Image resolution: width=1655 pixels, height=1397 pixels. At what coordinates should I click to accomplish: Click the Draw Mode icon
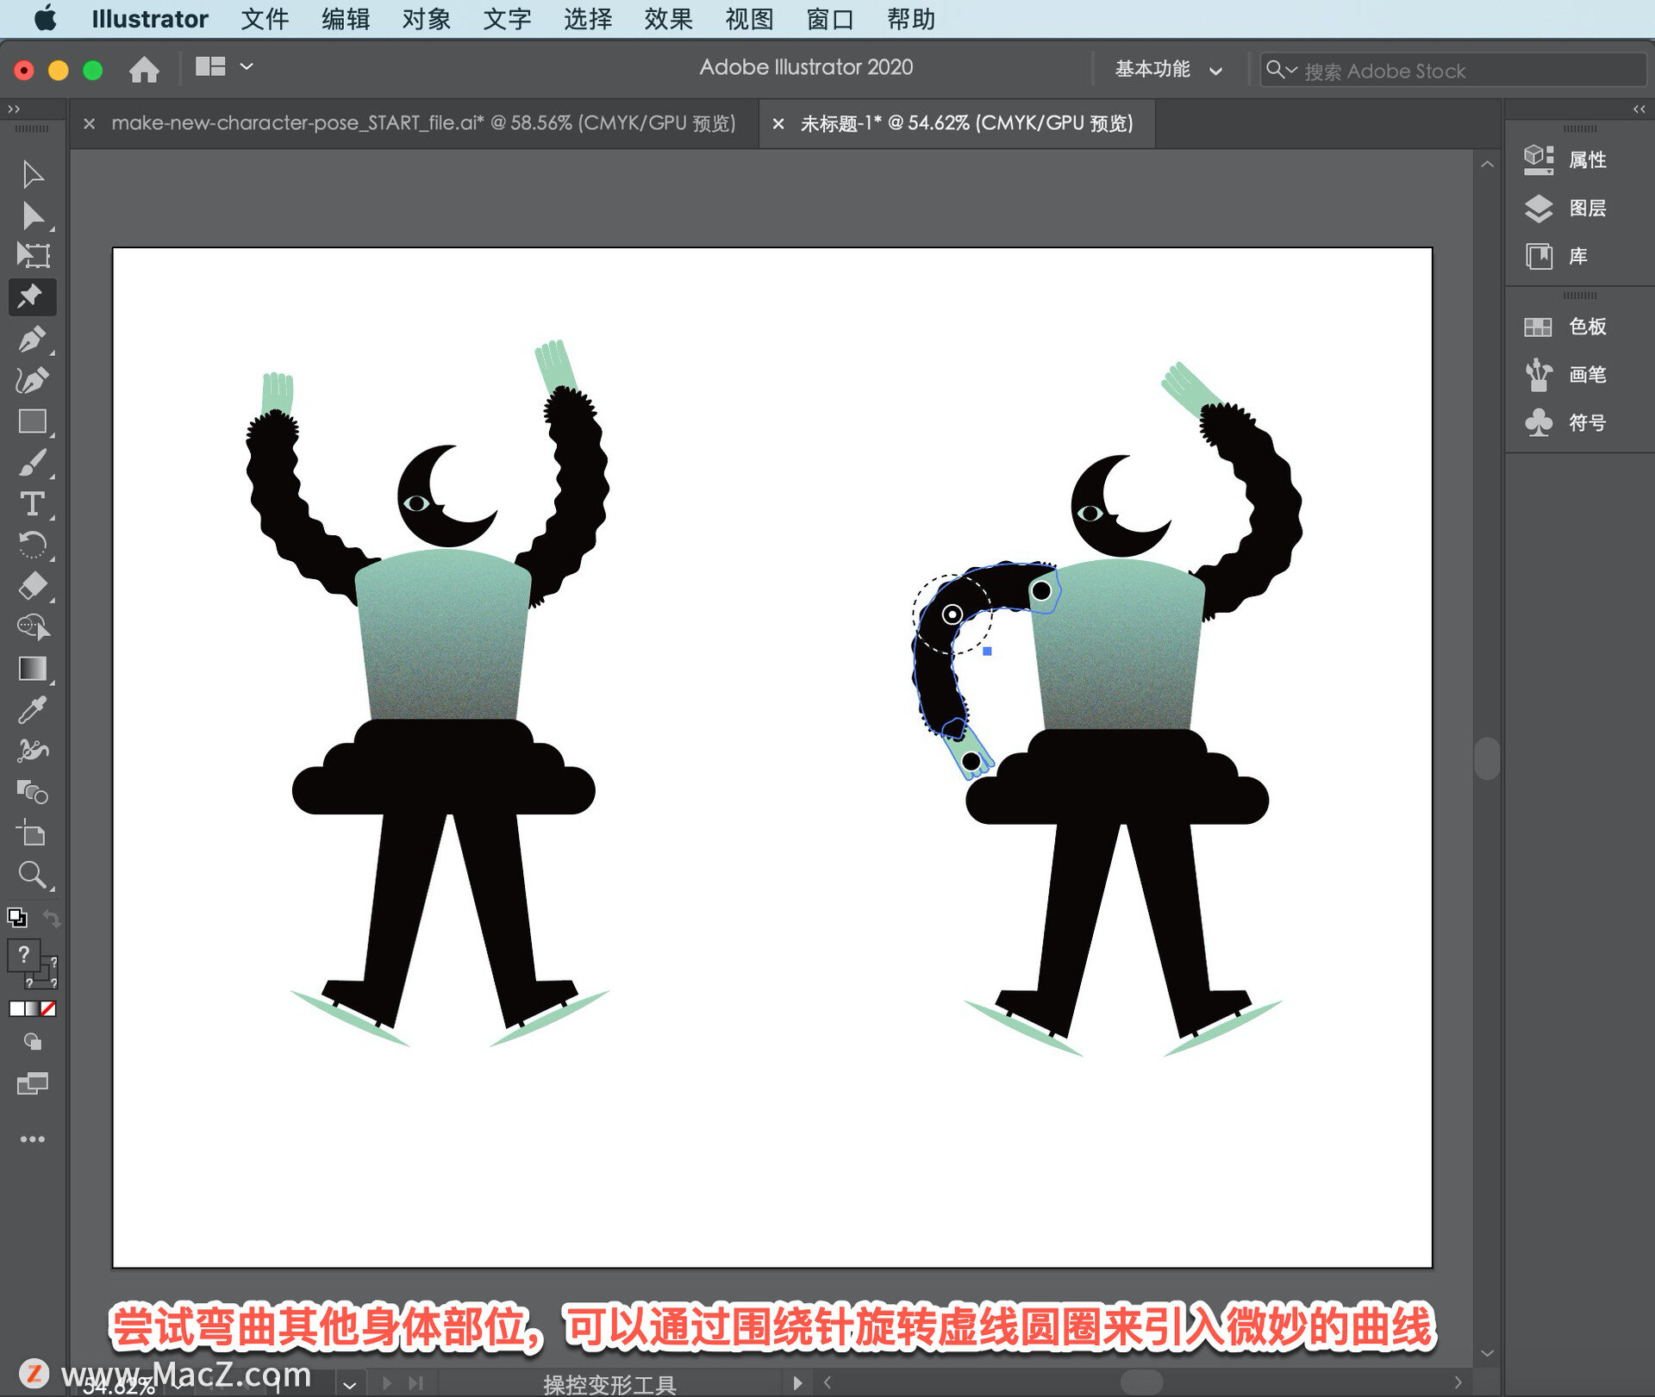coord(33,1042)
